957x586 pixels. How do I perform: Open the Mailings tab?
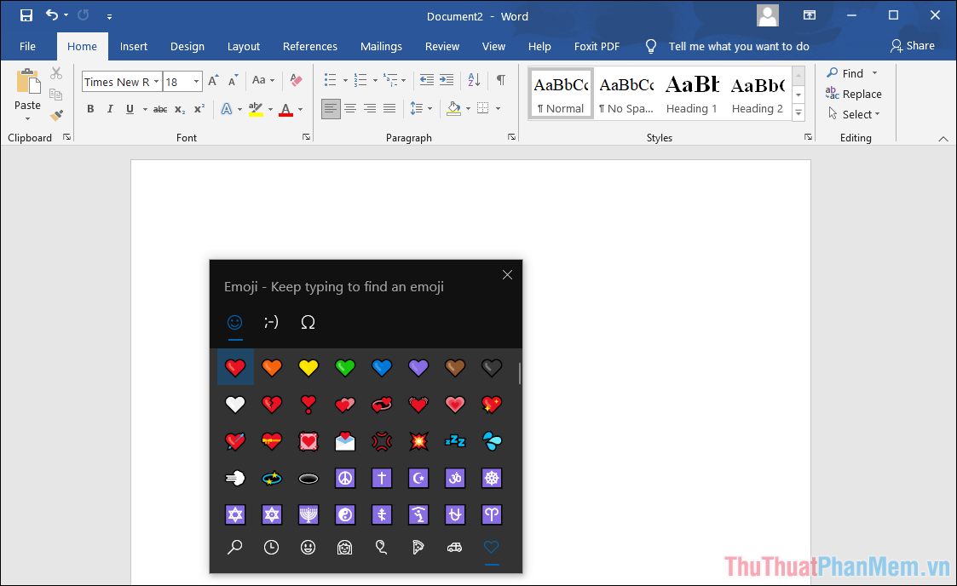click(381, 46)
